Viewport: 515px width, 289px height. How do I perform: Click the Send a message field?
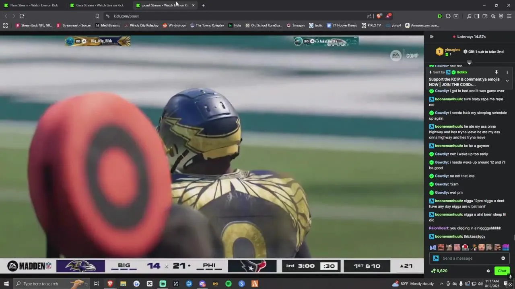[469, 258]
